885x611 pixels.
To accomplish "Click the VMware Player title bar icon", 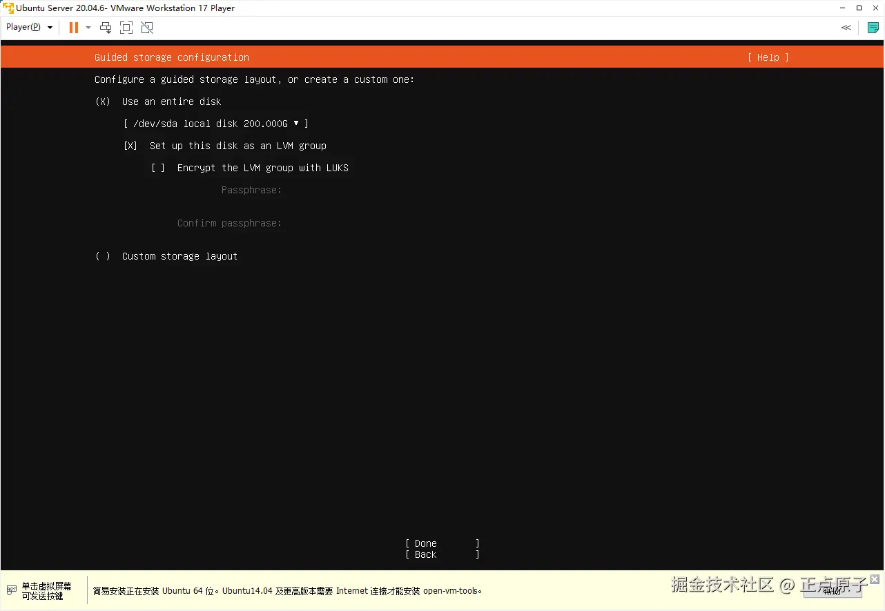I will click(x=8, y=8).
